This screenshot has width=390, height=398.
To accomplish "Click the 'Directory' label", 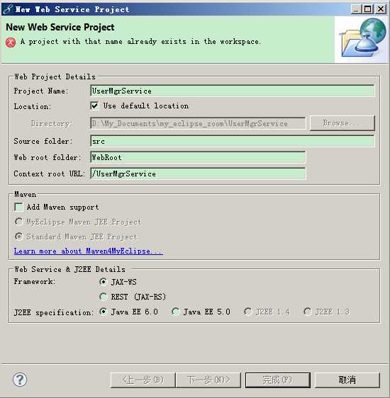I will 52,124.
